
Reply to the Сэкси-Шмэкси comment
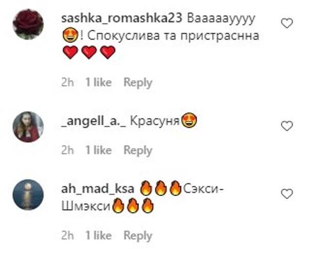(138, 236)
